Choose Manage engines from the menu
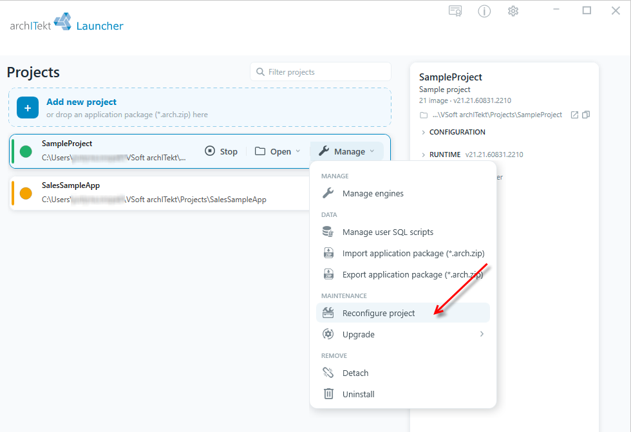The image size is (631, 432). (x=403, y=194)
